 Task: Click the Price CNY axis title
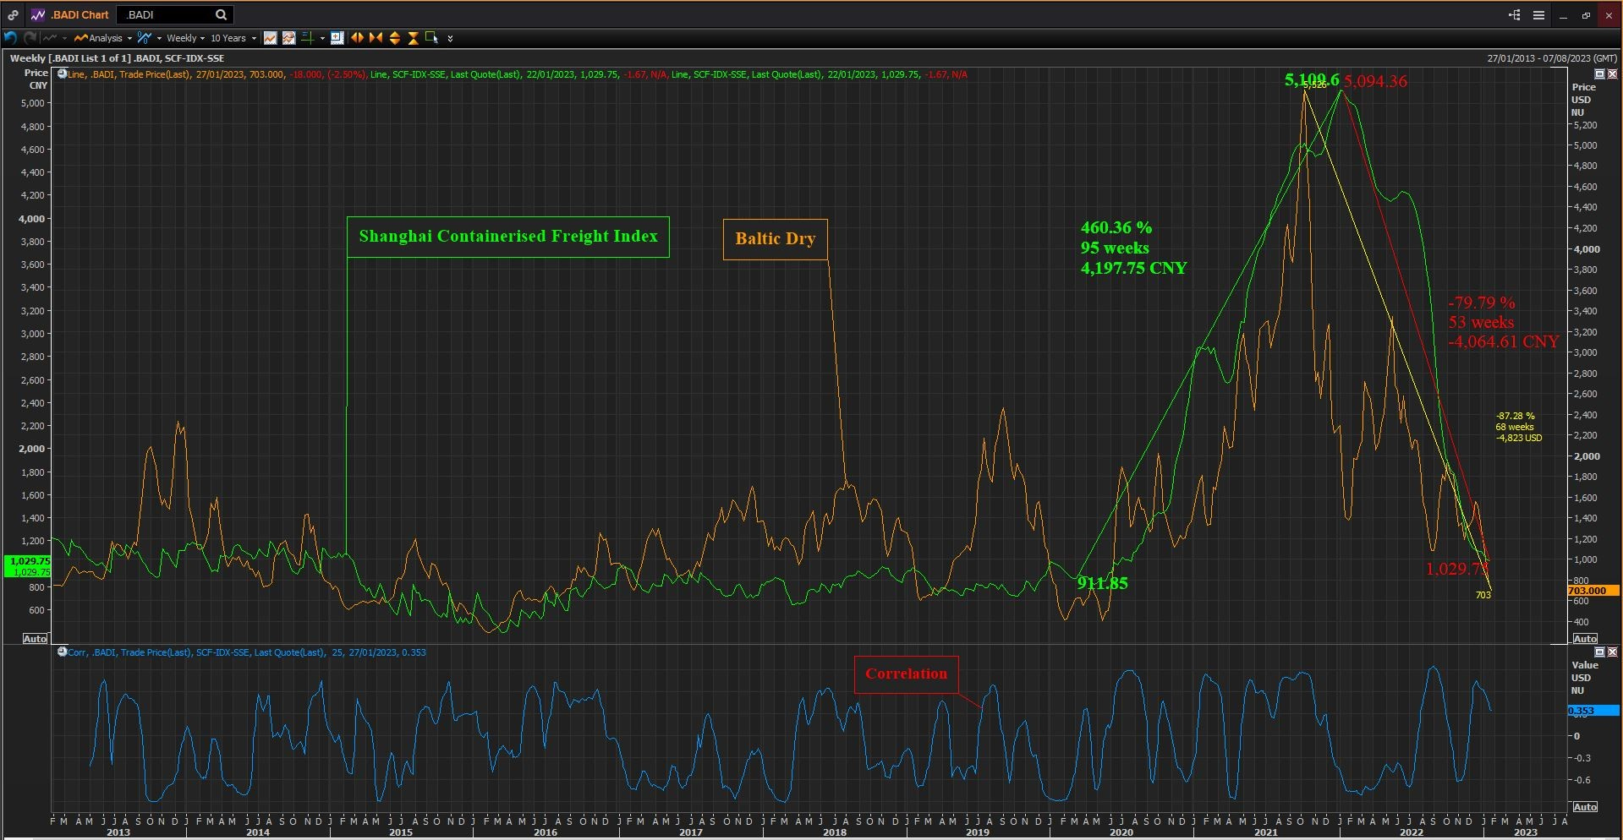tap(36, 79)
